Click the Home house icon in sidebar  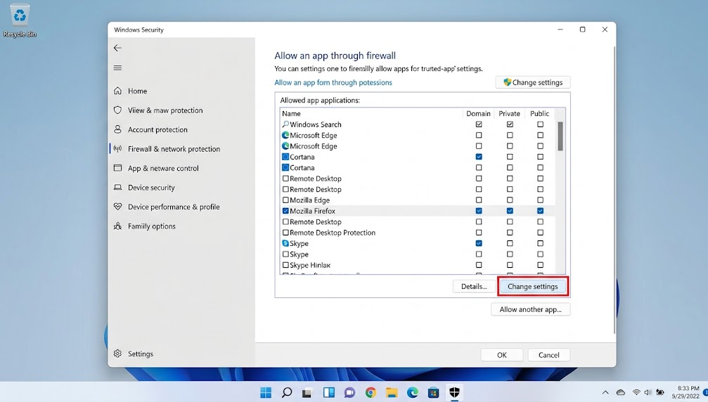point(118,91)
